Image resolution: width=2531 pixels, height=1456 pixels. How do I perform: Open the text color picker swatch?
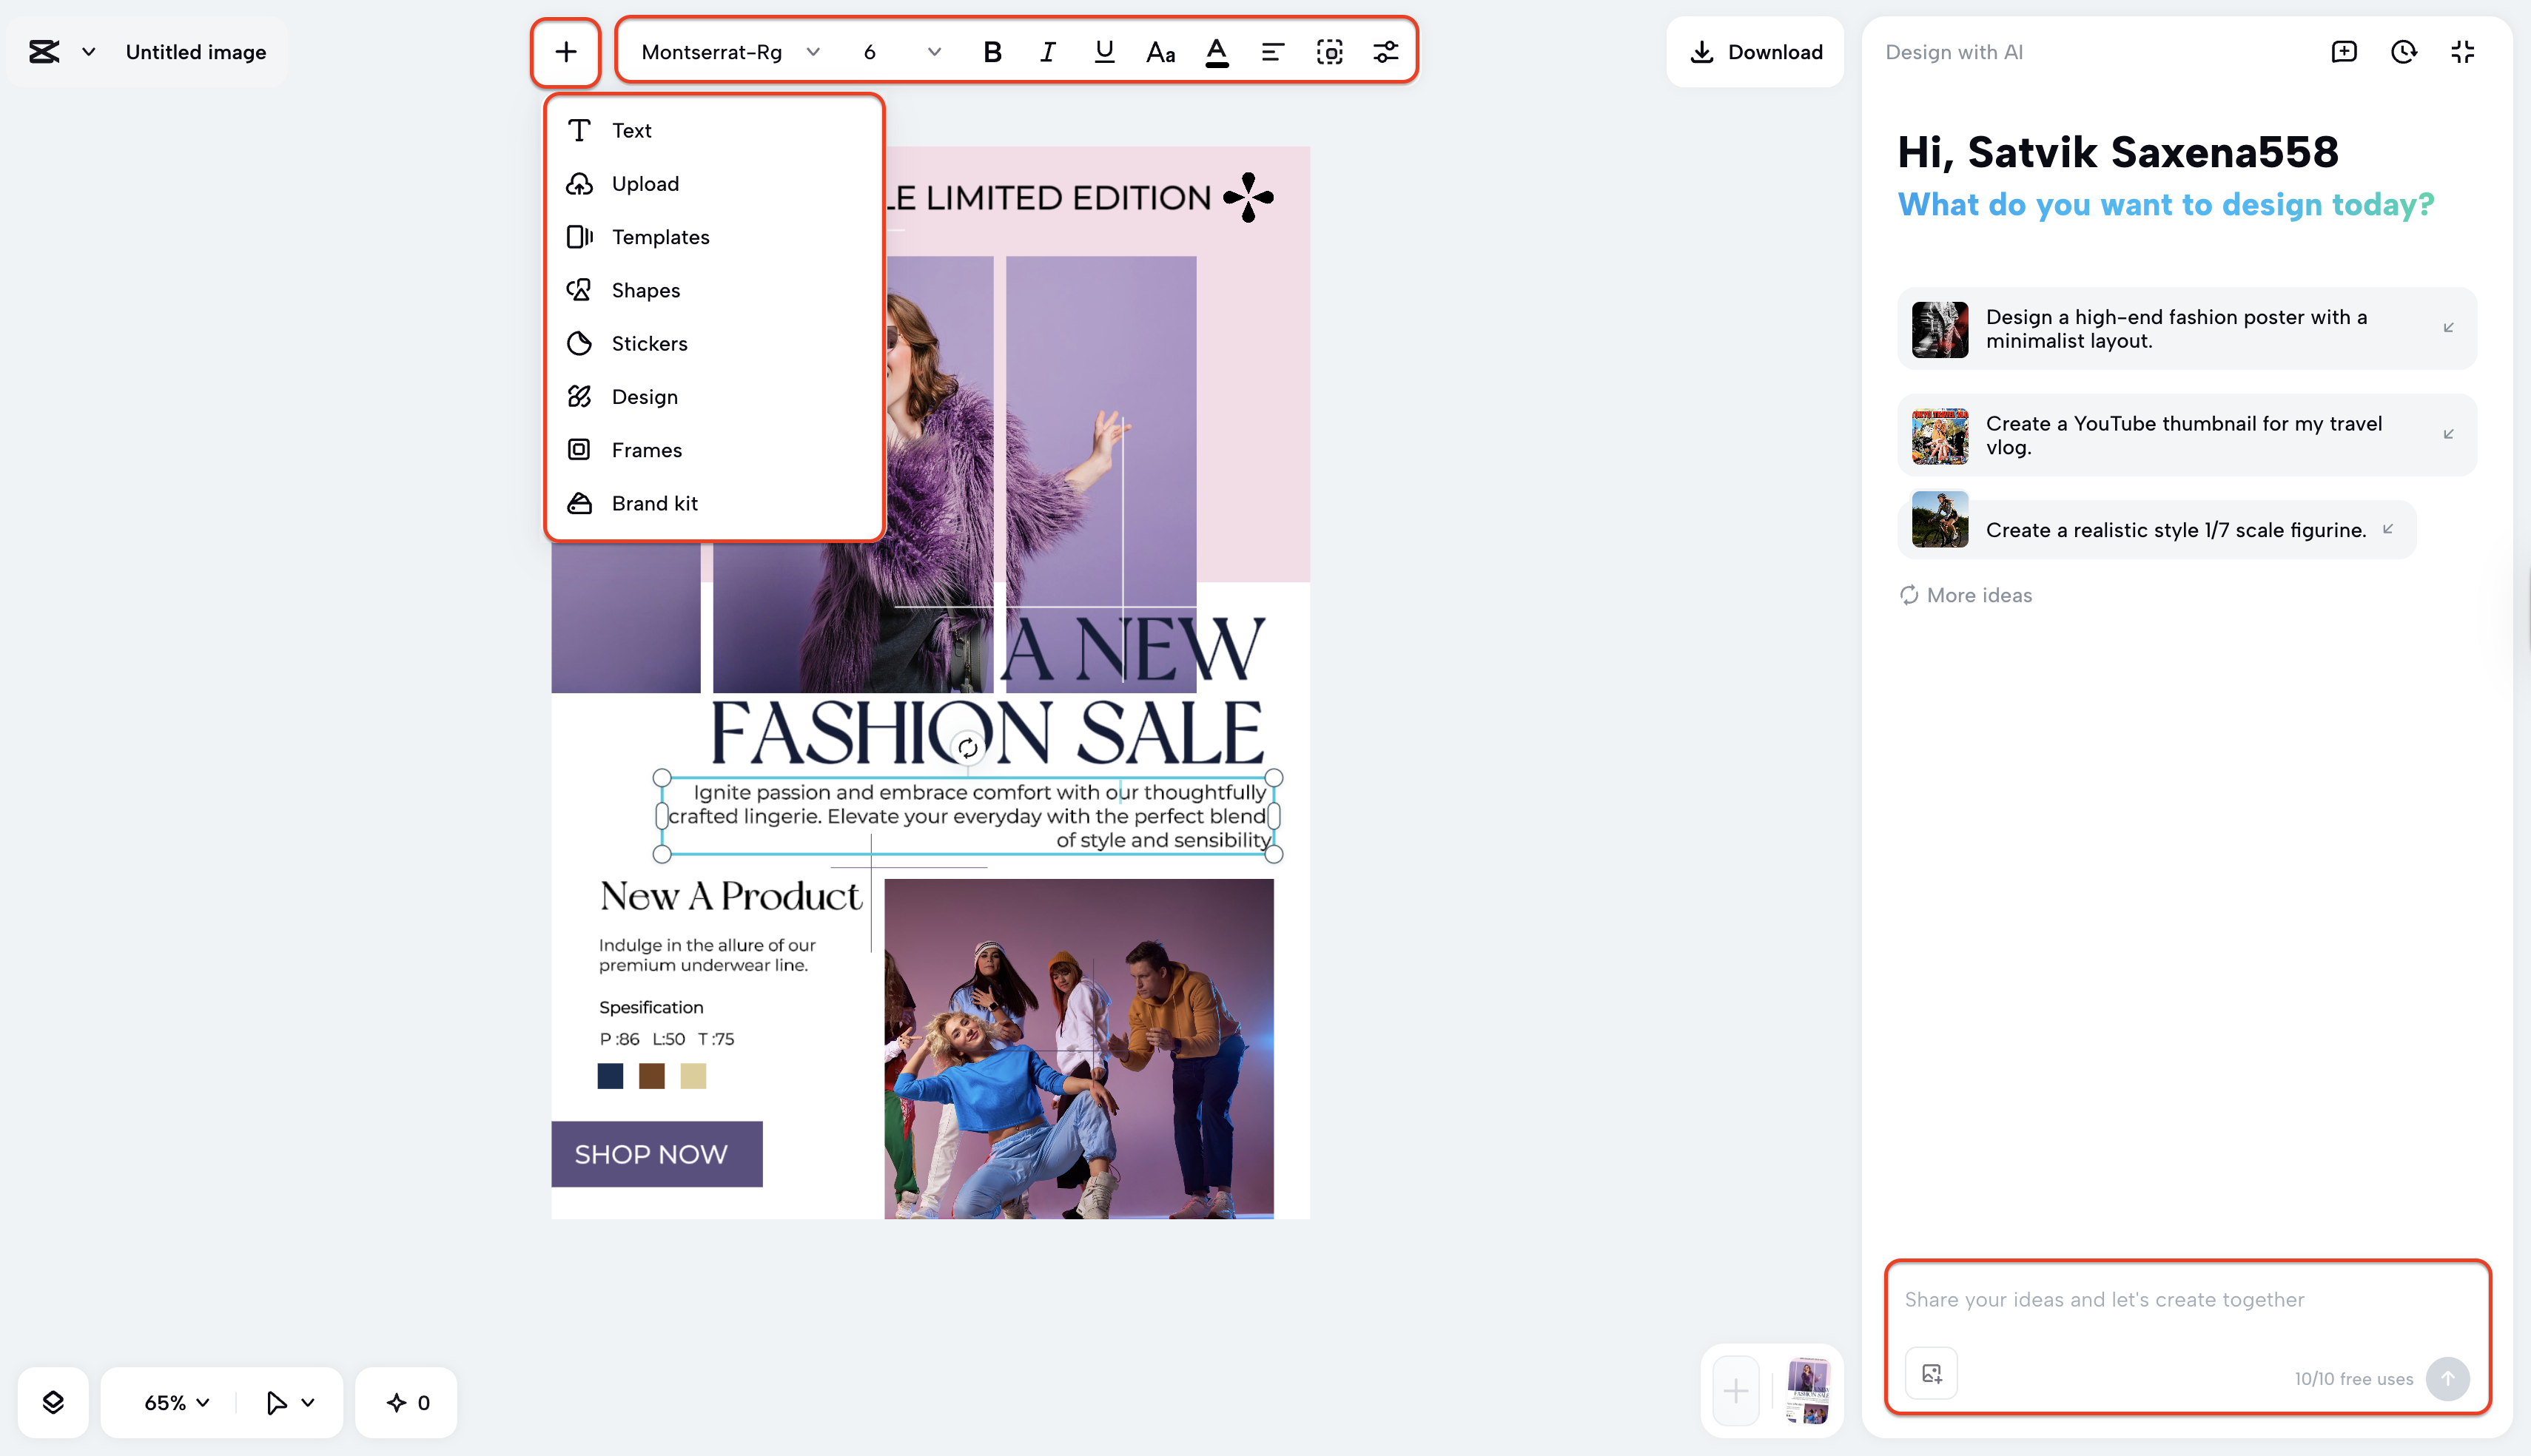pyautogui.click(x=1216, y=51)
